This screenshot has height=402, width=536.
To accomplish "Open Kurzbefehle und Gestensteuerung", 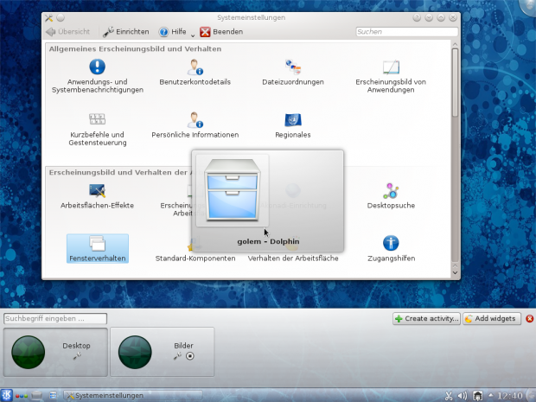I will point(98,120).
